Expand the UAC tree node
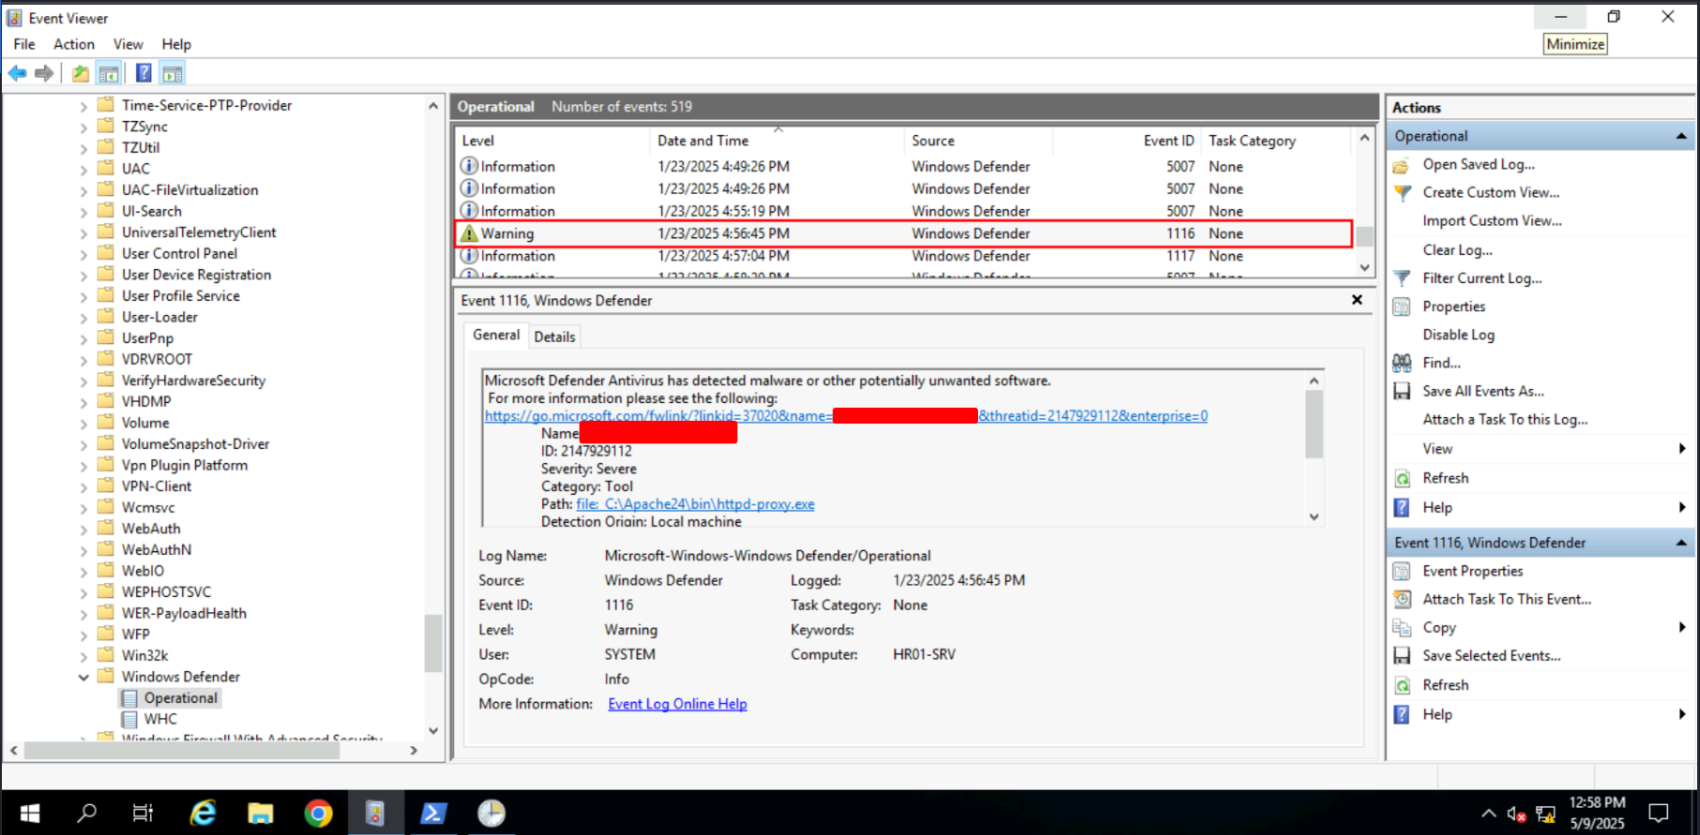 [83, 170]
